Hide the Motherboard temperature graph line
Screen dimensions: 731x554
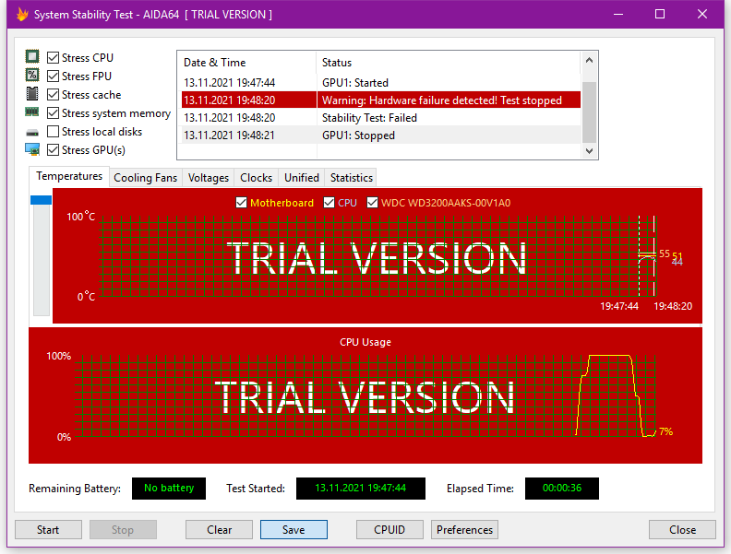click(x=241, y=203)
